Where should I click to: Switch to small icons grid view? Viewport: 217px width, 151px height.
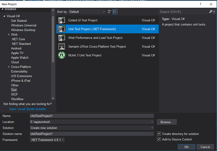(x=109, y=12)
